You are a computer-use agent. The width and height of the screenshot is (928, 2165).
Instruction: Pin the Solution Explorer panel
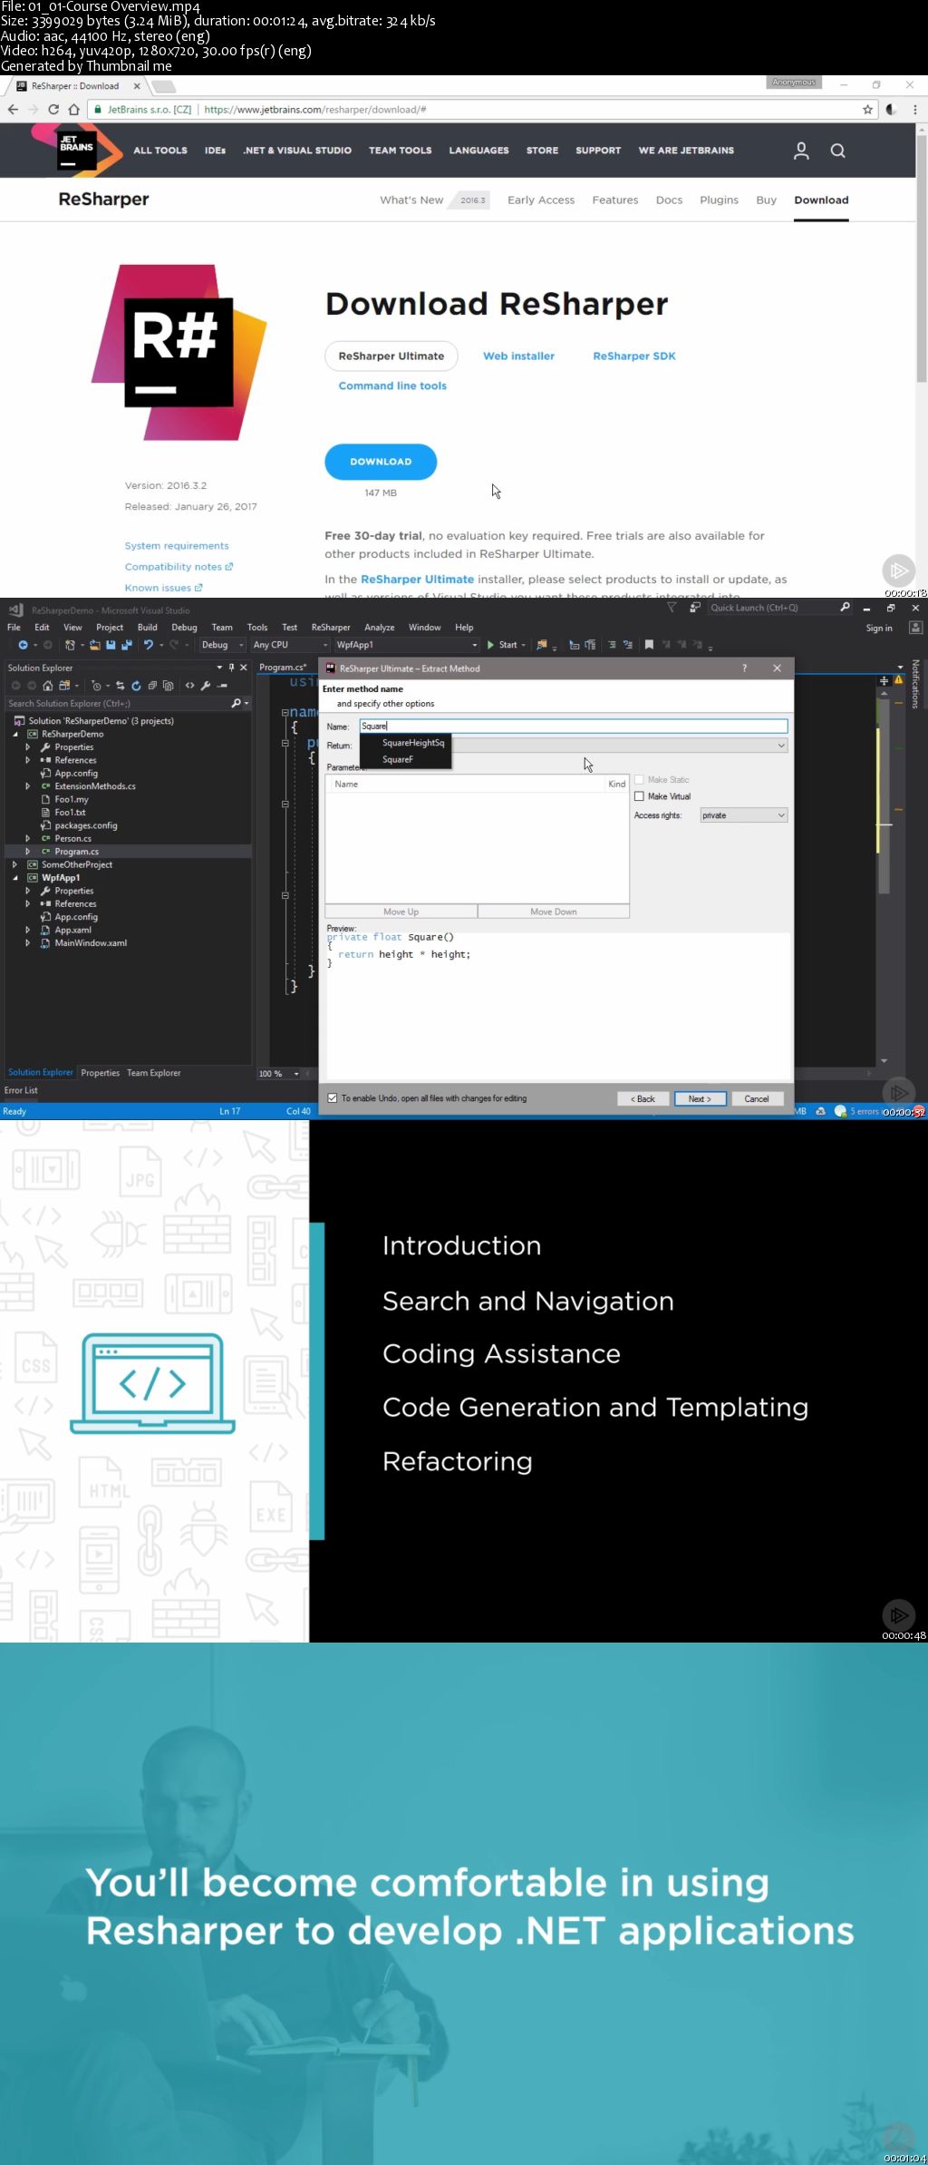[231, 668]
